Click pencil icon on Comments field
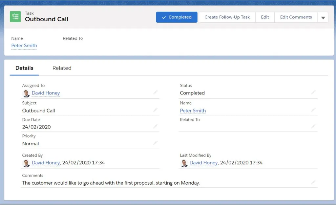Image resolution: width=336 pixels, height=205 pixels. (313, 182)
